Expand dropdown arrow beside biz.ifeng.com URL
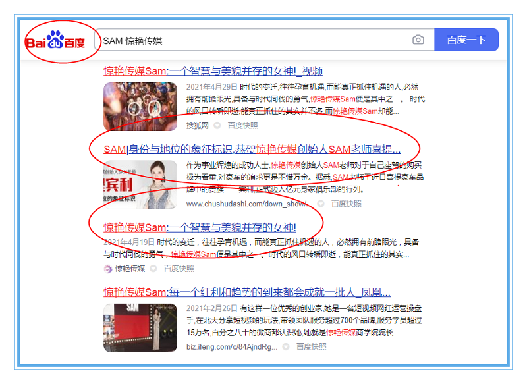 285,346
